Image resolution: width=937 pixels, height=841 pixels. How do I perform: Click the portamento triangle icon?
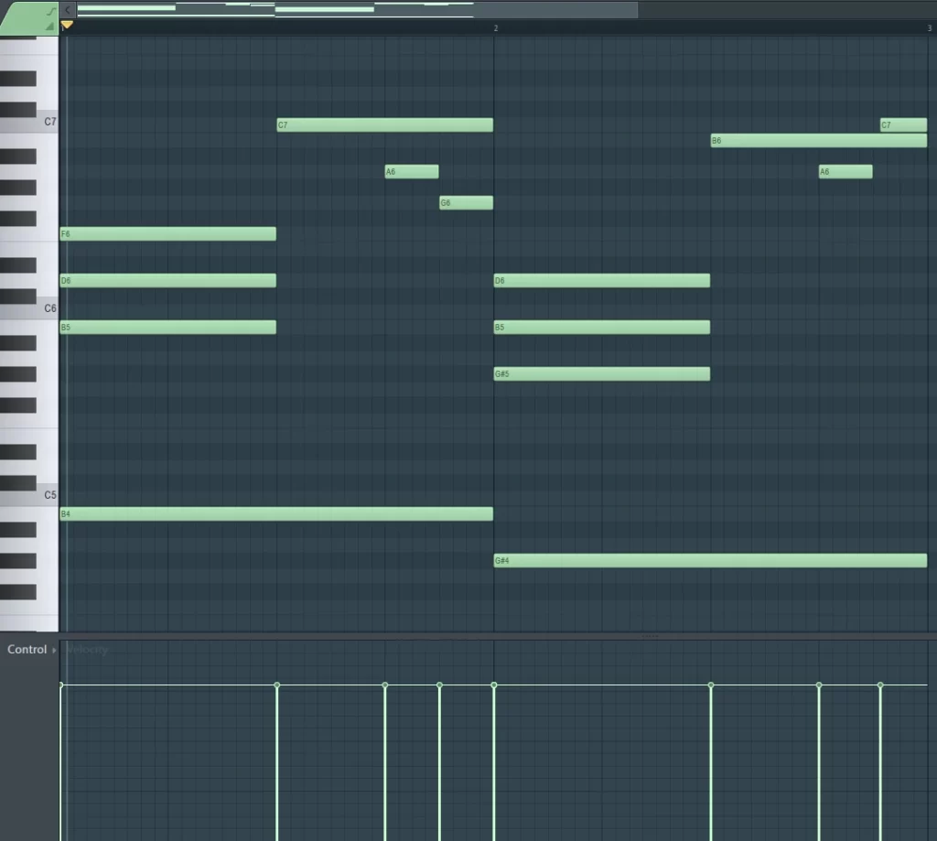tap(50, 25)
